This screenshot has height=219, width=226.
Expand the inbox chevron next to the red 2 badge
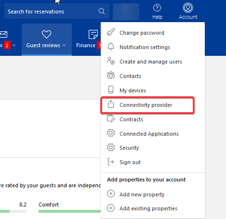[x=14, y=45]
